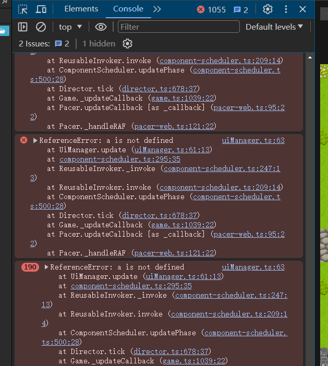Open game.ts:1039:22 link in single error

(183, 225)
